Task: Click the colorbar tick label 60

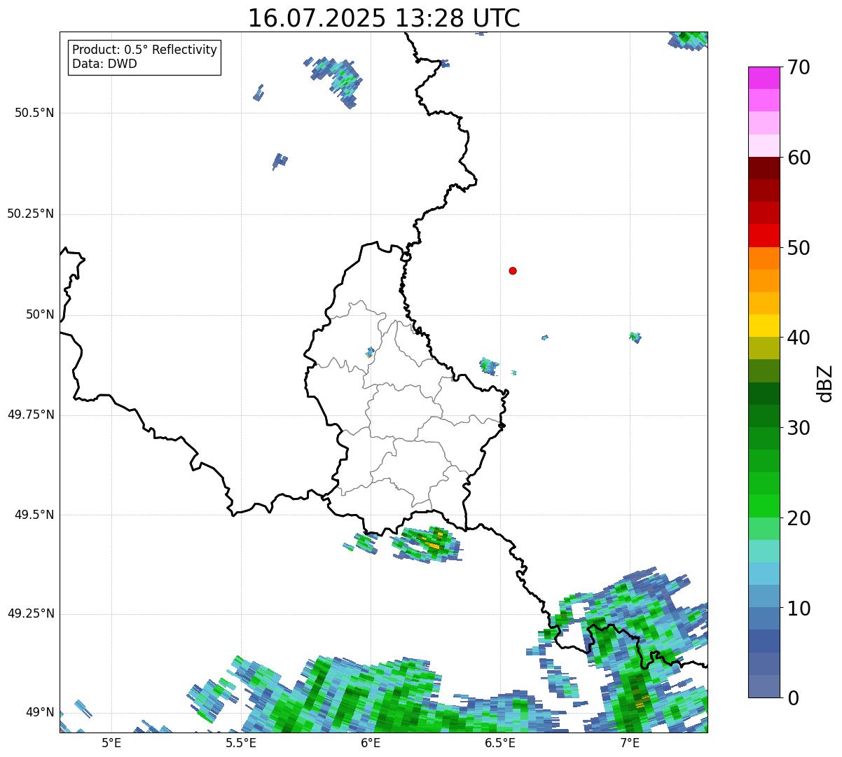Action: coord(799,158)
